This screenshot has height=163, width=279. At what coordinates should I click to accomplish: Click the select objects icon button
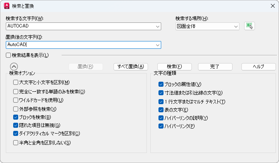(x=250, y=26)
